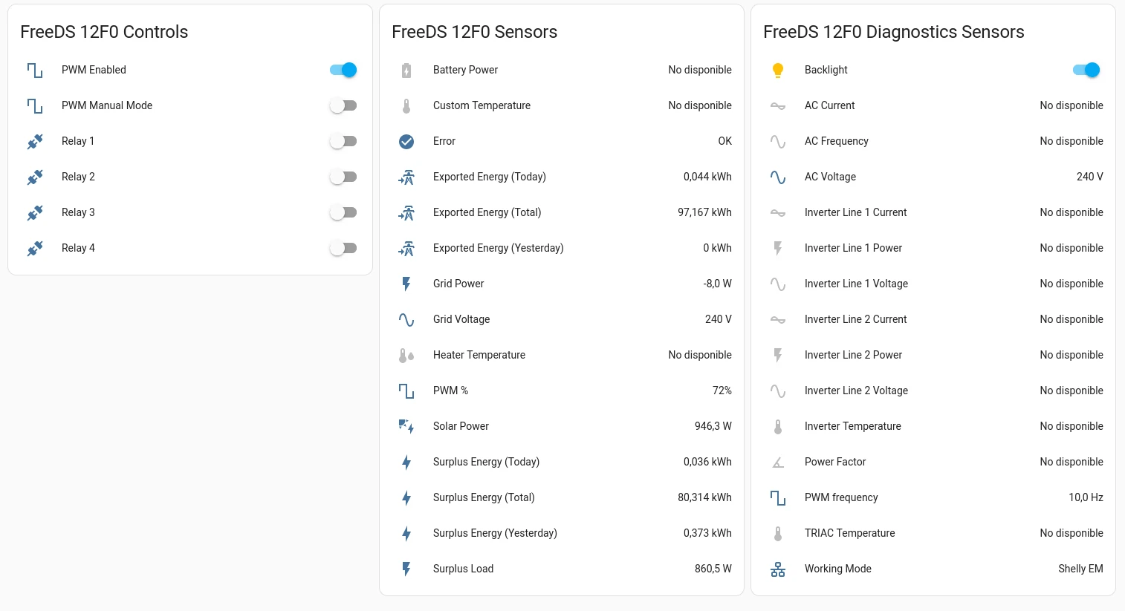Click the Exported Energy (Today) value 0,044 kWh

(x=707, y=177)
